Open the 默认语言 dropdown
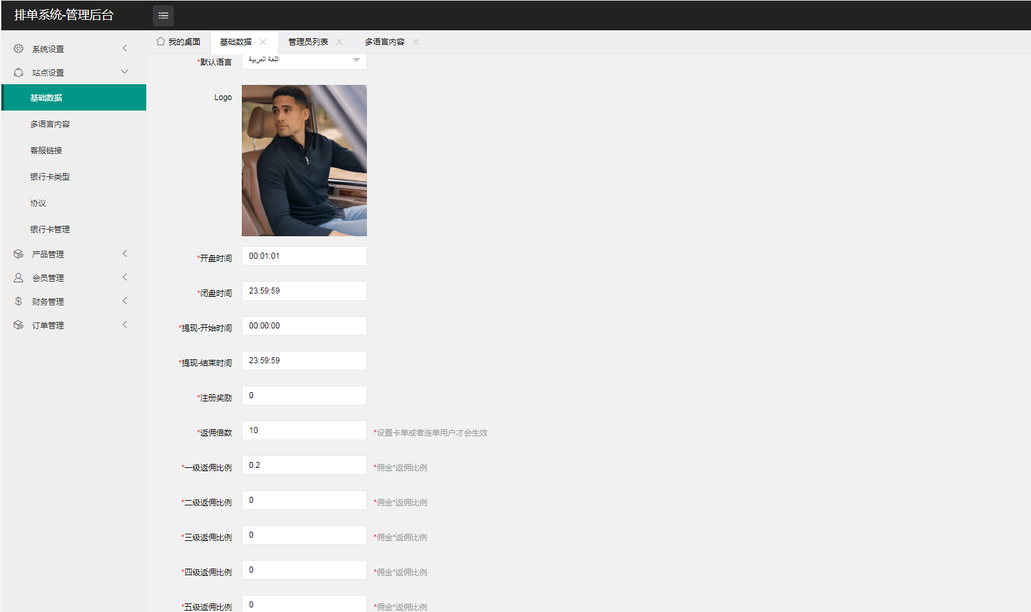Image resolution: width=1031 pixels, height=612 pixels. tap(304, 60)
